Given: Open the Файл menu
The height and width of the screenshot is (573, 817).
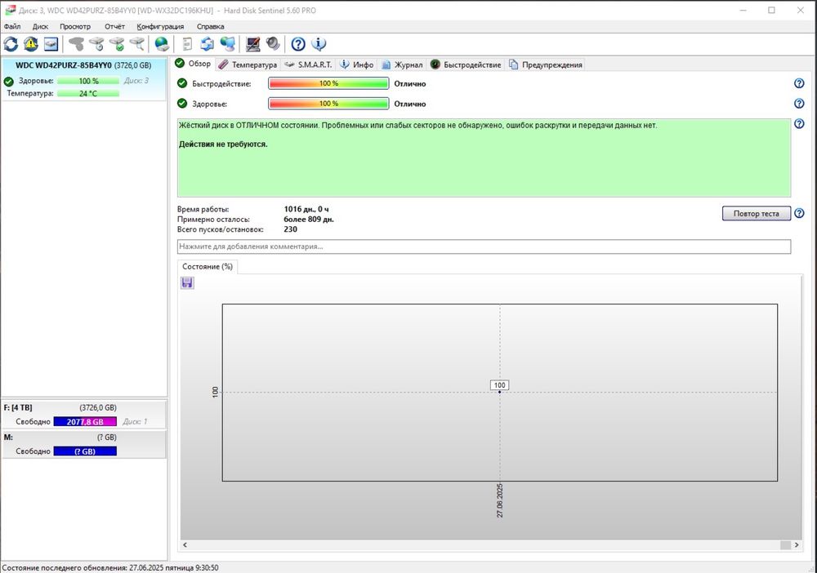Looking at the screenshot, I should point(12,27).
